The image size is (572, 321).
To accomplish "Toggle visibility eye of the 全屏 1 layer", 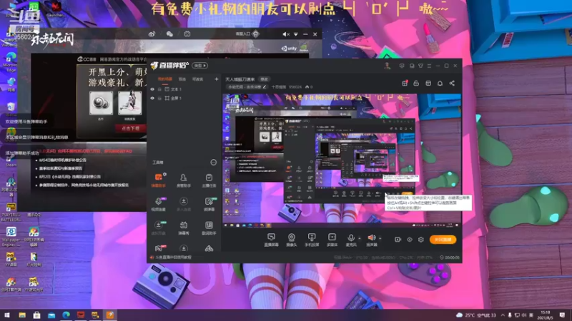I will [x=152, y=98].
